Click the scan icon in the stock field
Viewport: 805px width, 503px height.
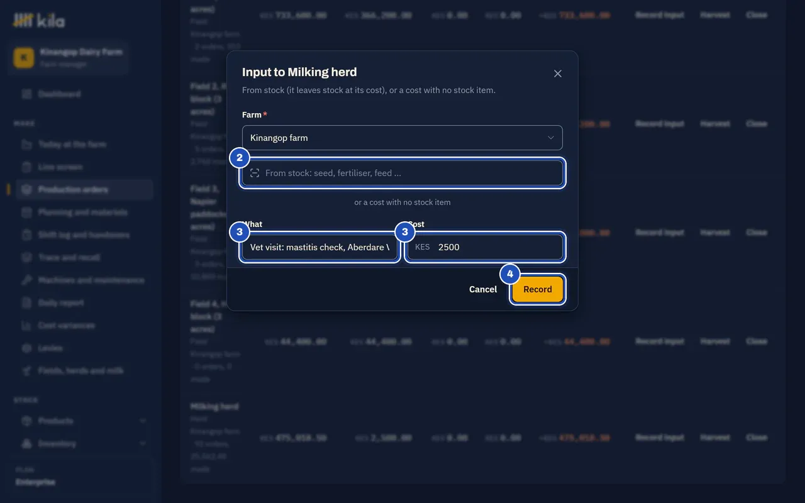click(255, 173)
